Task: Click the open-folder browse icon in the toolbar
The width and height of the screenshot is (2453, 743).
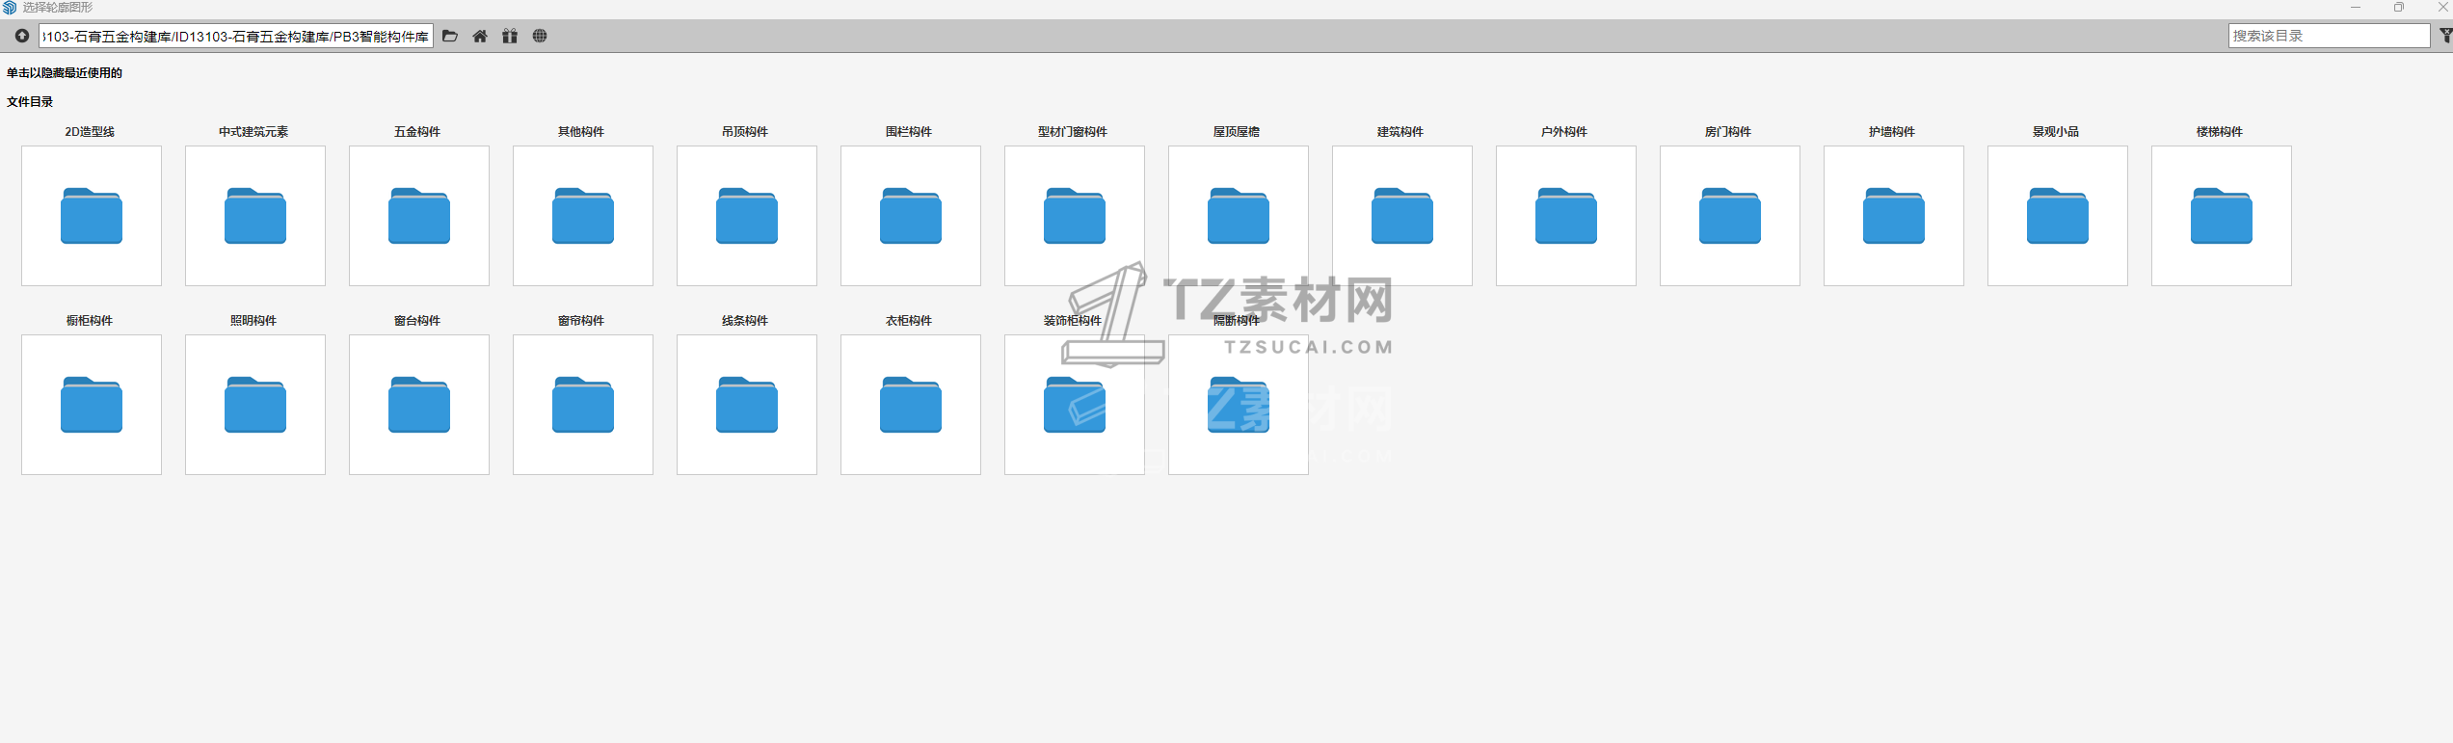Action: (x=450, y=36)
